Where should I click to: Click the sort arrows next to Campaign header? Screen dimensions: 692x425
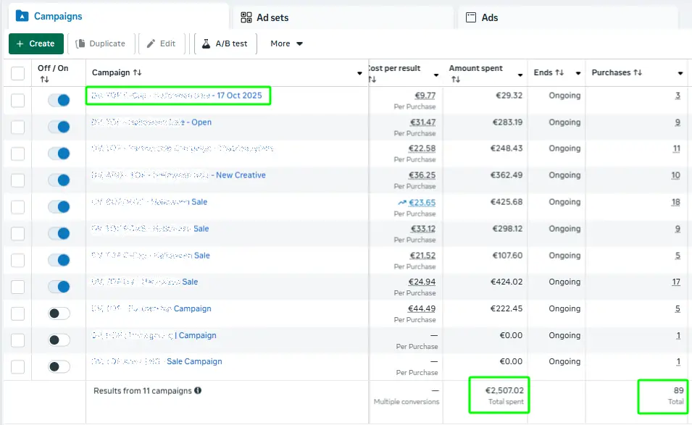pos(138,73)
